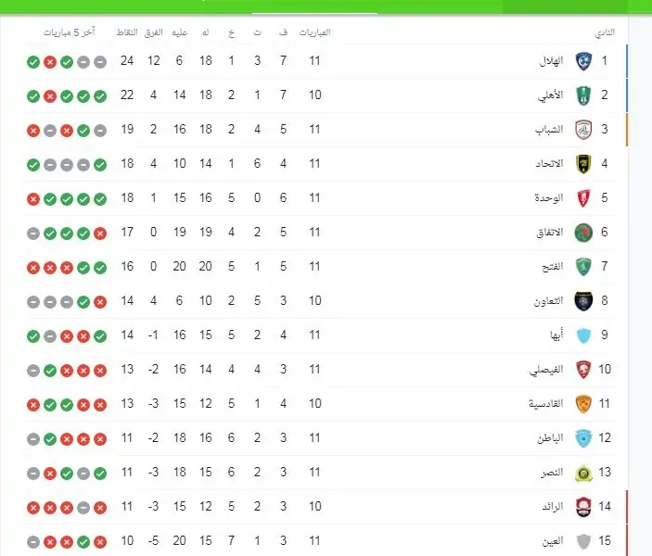Click the Al-Raed crest in row 14
The height and width of the screenshot is (556, 652).
[583, 507]
